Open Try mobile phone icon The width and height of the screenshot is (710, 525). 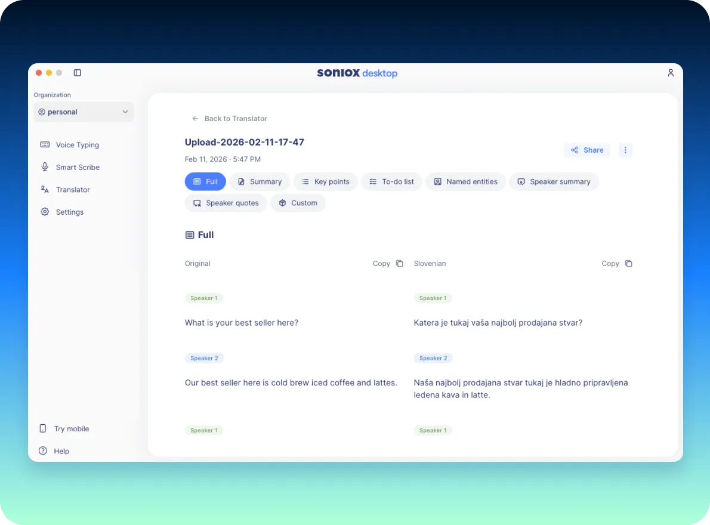coord(43,429)
